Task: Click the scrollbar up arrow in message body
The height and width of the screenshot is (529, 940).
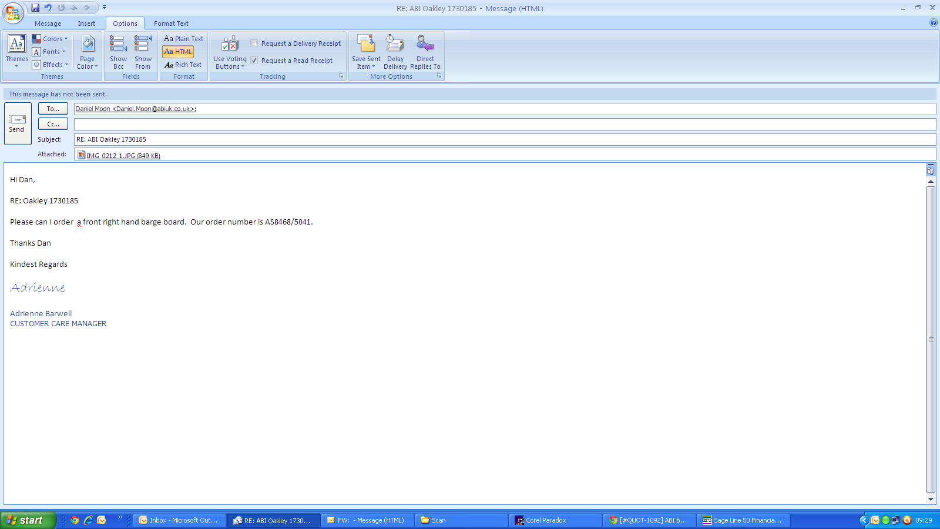Action: 931,182
